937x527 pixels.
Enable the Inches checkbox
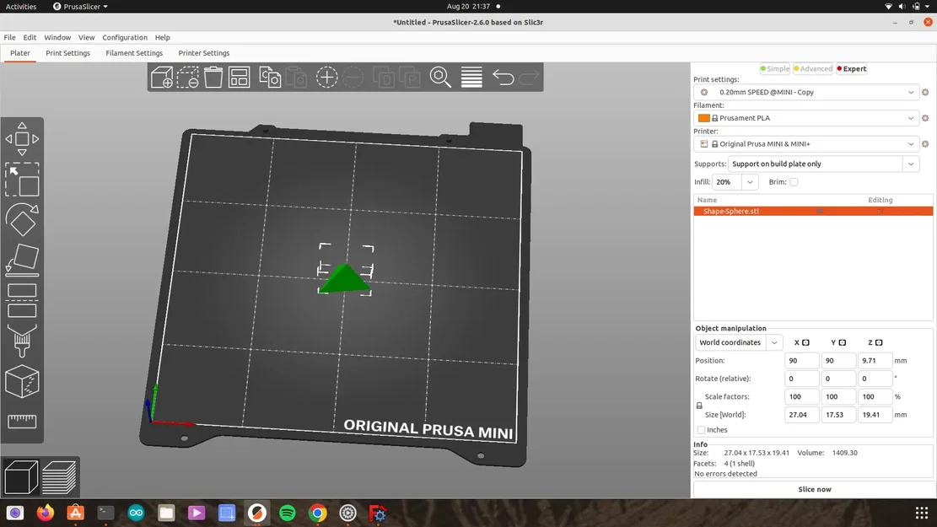click(701, 430)
